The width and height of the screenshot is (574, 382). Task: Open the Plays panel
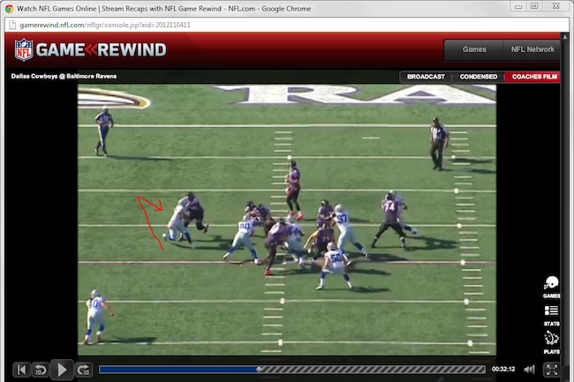[551, 341]
